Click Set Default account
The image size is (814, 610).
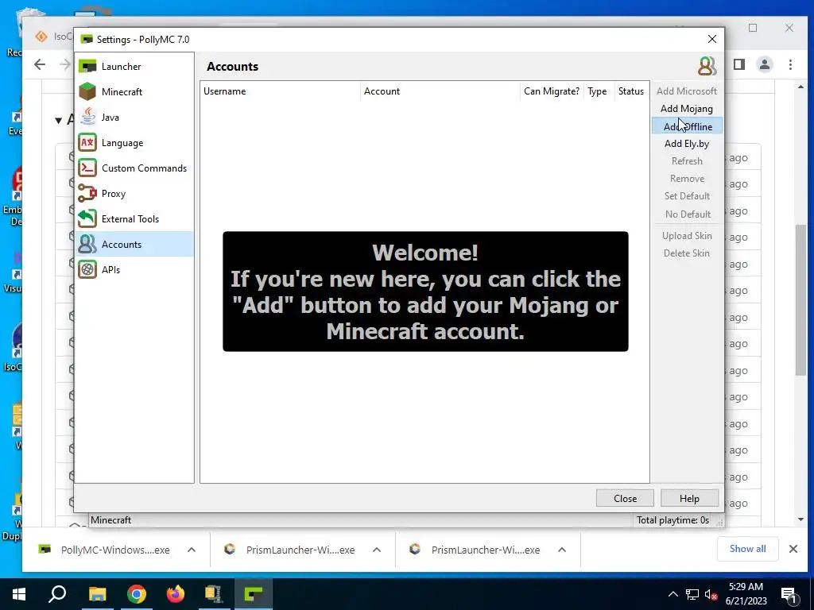[x=687, y=196]
